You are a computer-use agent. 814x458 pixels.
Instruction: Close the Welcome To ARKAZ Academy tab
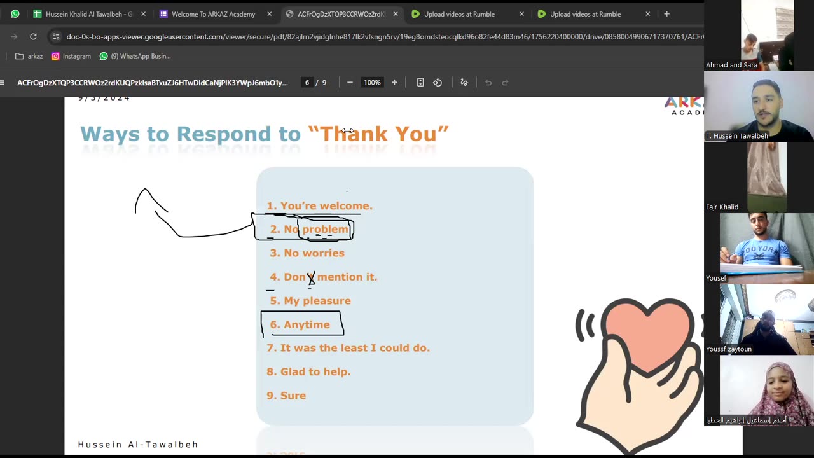[x=269, y=14]
